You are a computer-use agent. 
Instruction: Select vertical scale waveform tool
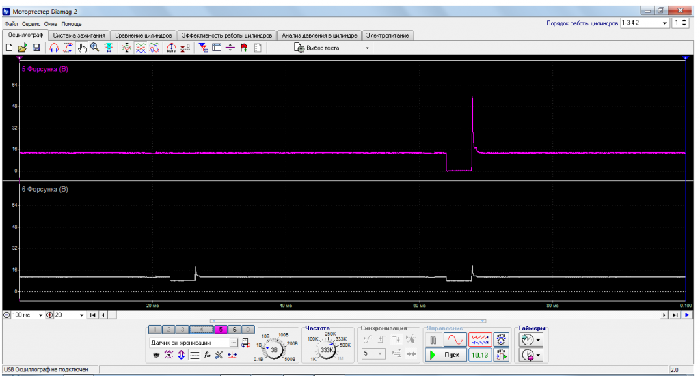coord(68,48)
